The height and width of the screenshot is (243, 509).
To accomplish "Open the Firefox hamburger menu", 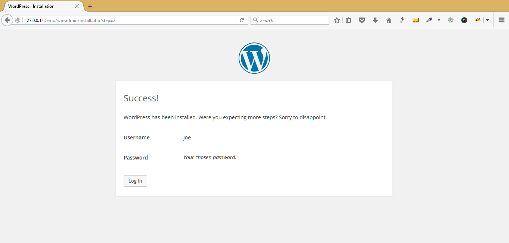I will tap(501, 20).
